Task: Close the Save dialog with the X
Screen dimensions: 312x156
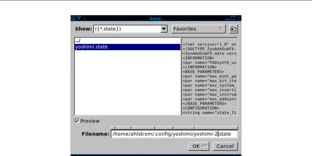Action: pos(239,18)
